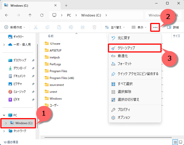Open the 新規作成 dropdown
184x145 pixels.
coord(15,27)
